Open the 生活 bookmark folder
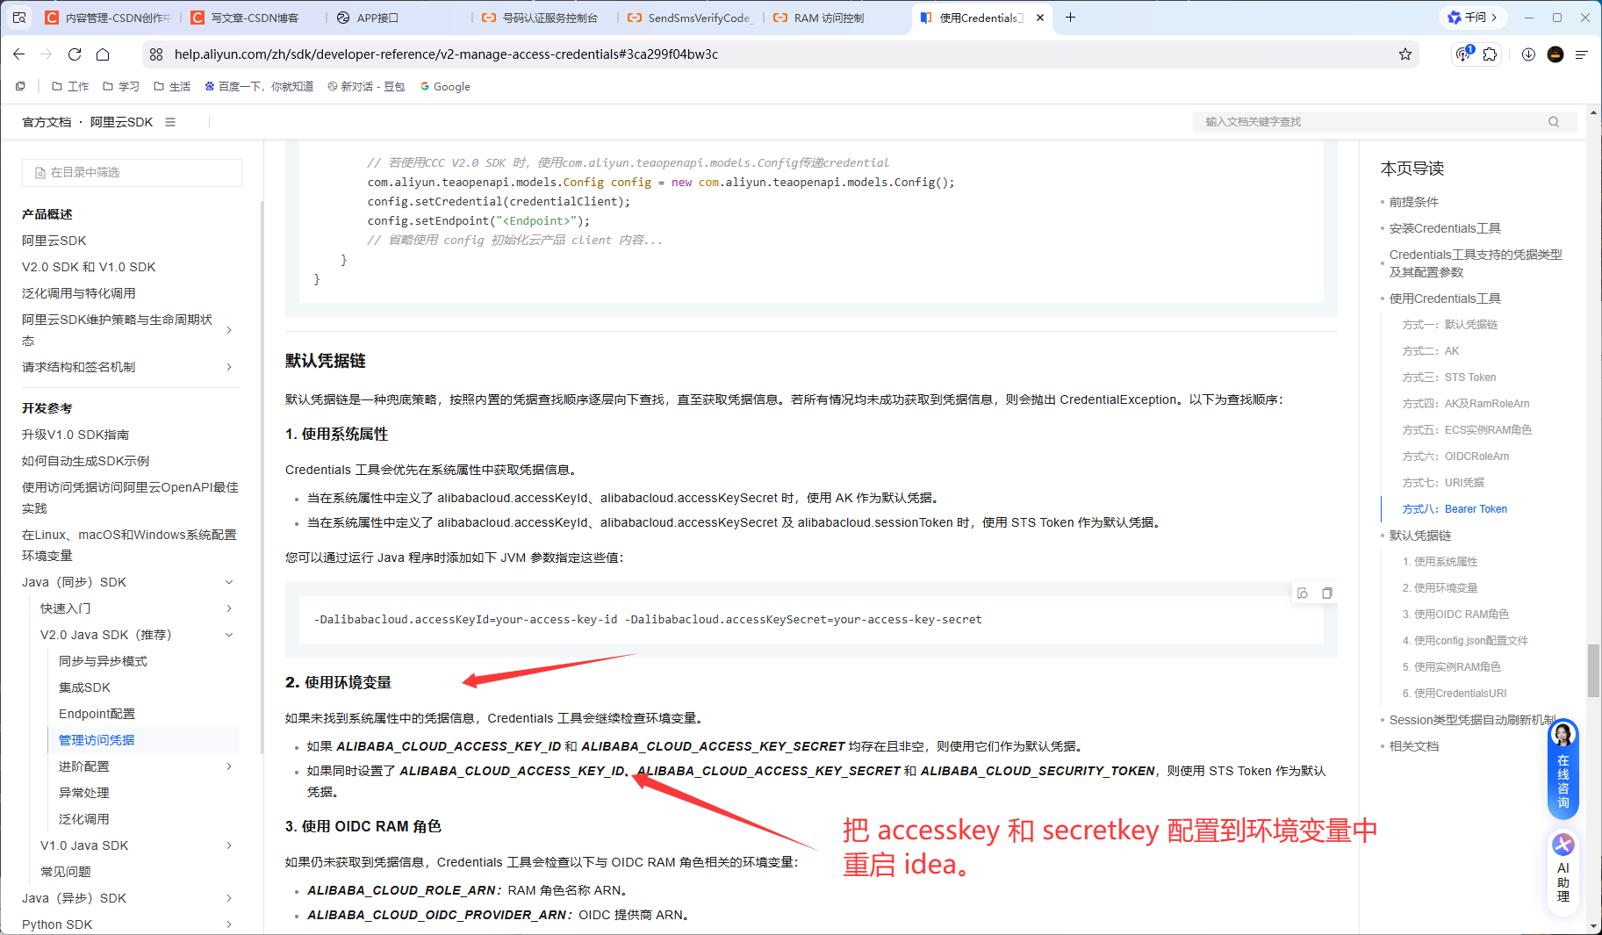This screenshot has height=935, width=1602. pos(172,86)
